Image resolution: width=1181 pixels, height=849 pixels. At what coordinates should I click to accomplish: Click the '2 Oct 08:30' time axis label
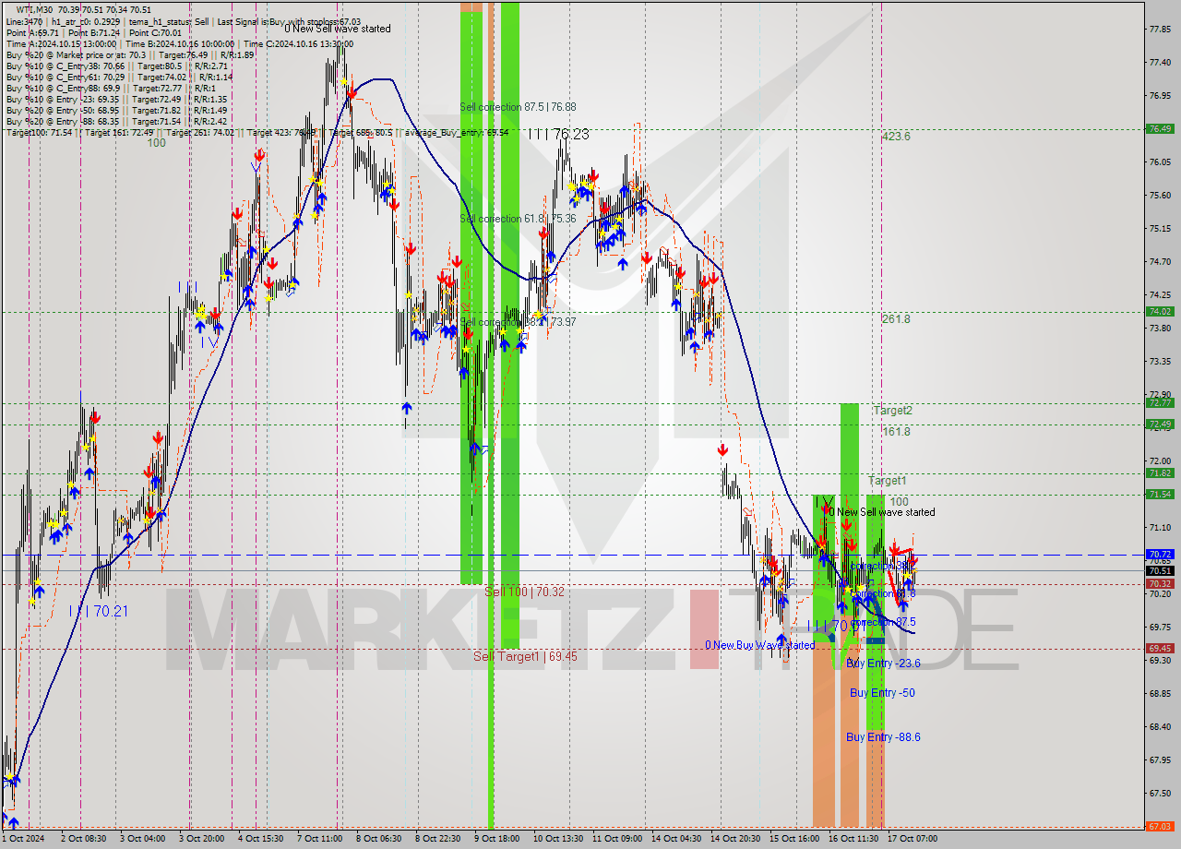point(86,839)
